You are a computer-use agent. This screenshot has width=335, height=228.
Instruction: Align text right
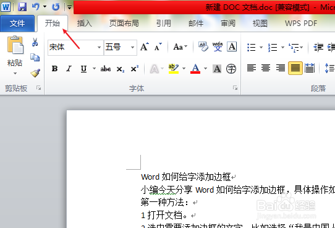[281, 68]
